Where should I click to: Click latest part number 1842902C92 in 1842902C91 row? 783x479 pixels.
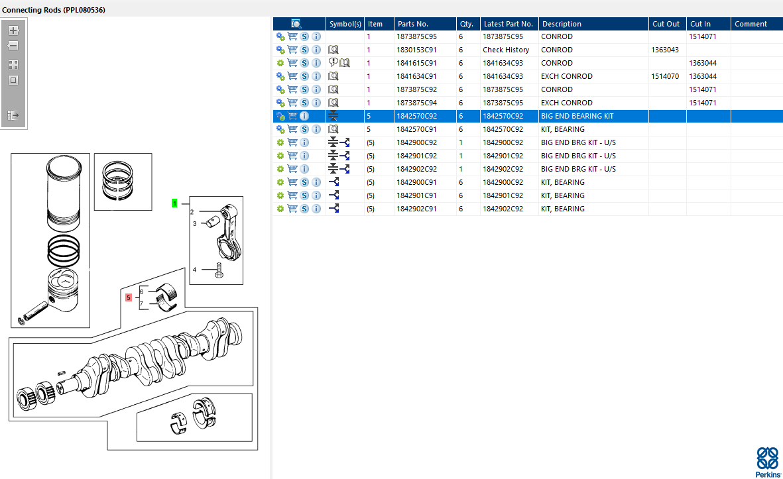coord(503,209)
